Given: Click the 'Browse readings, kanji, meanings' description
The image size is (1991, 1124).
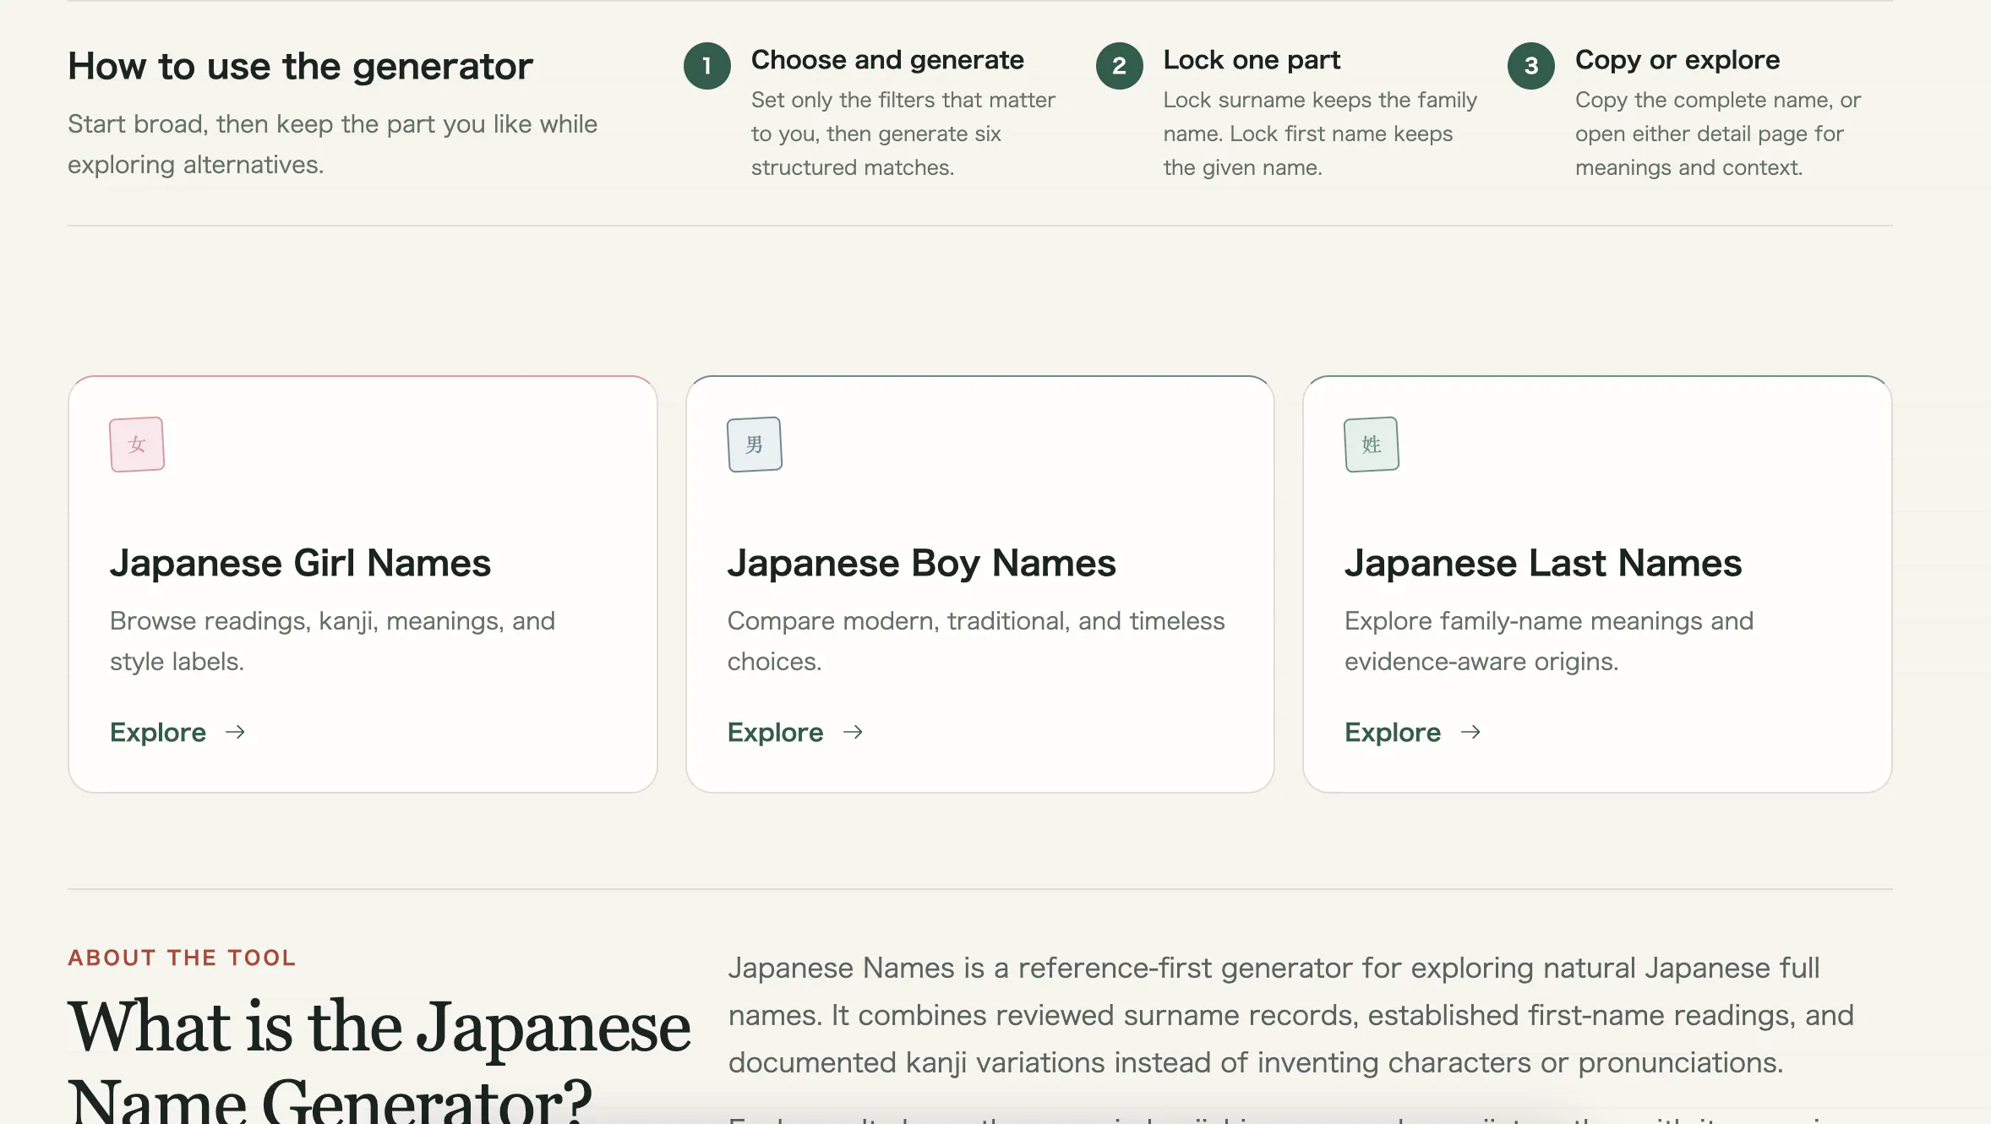Looking at the screenshot, I should pos(332,641).
